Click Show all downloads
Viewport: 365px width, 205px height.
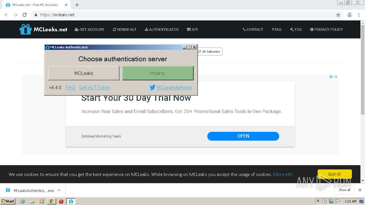(344, 190)
